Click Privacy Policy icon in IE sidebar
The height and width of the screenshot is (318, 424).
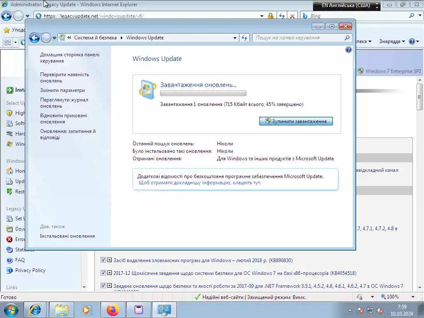10,270
